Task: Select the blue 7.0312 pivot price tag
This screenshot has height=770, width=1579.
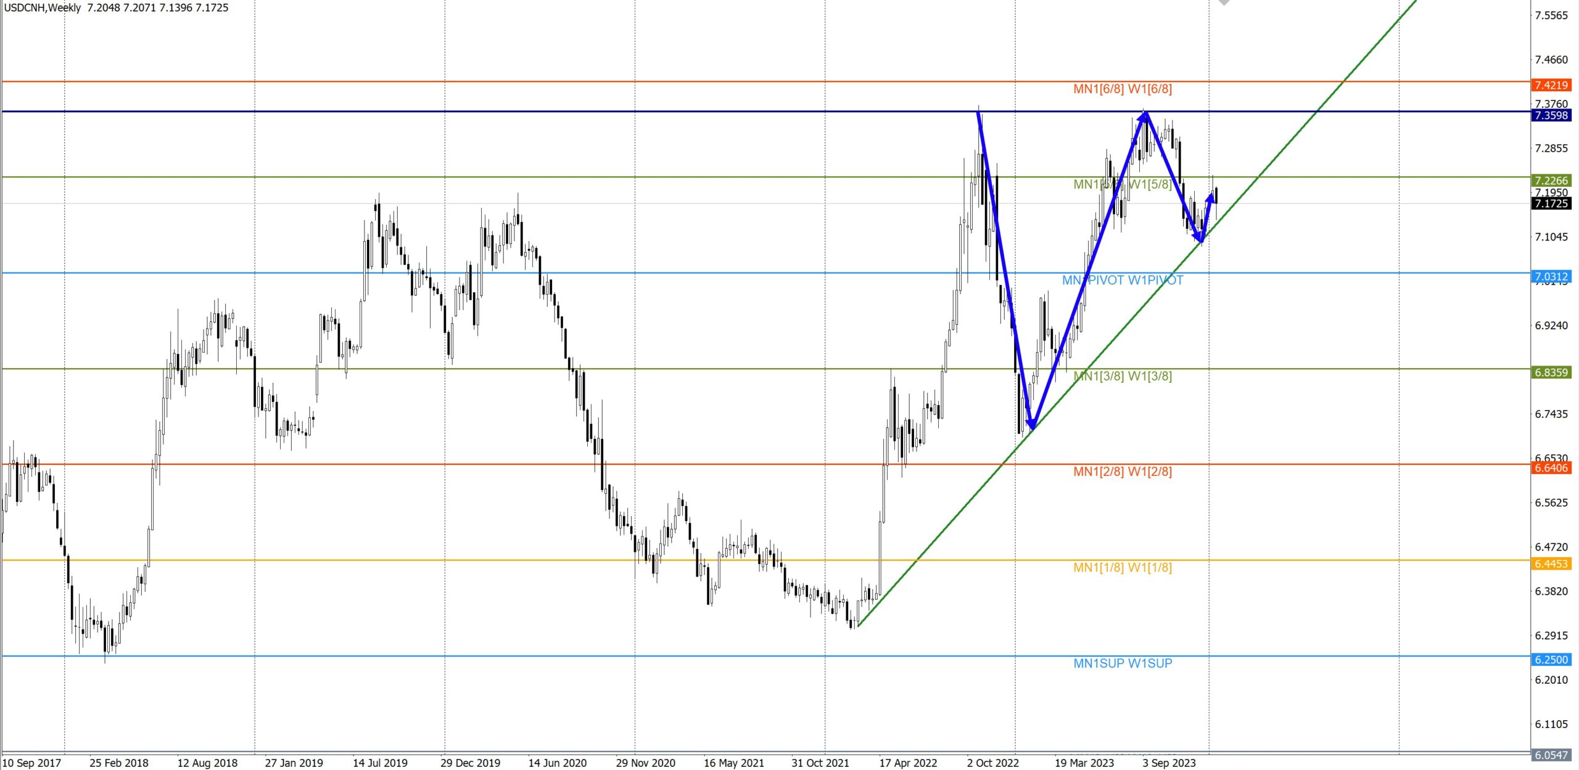Action: click(x=1551, y=276)
